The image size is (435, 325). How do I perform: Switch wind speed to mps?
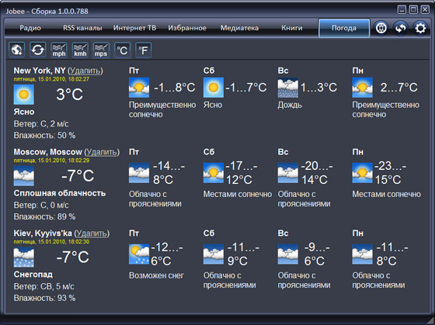click(101, 50)
